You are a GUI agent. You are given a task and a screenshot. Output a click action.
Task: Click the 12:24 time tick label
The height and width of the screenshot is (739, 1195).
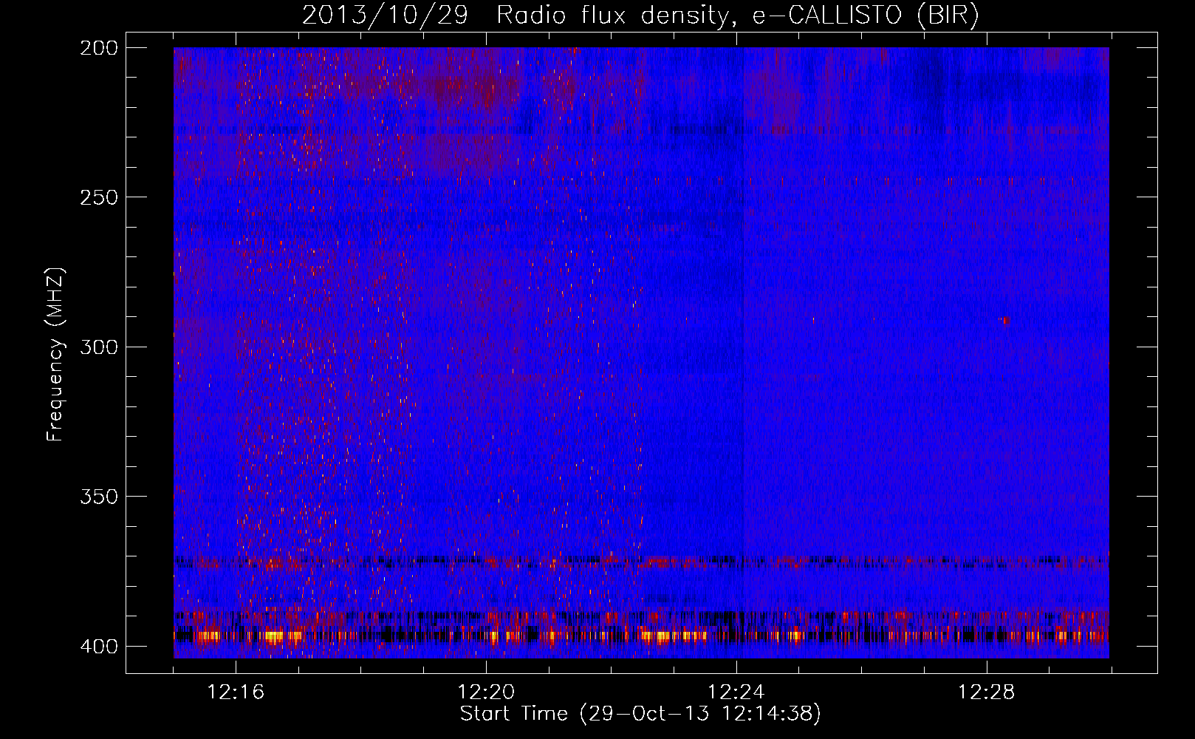coord(736,692)
